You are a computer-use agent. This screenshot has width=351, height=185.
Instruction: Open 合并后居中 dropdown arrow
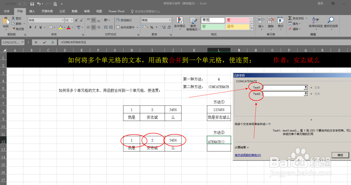coord(137,27)
